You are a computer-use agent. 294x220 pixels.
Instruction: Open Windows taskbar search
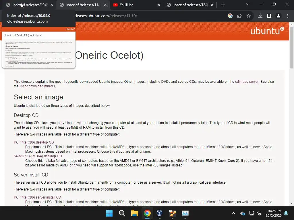click(122, 213)
